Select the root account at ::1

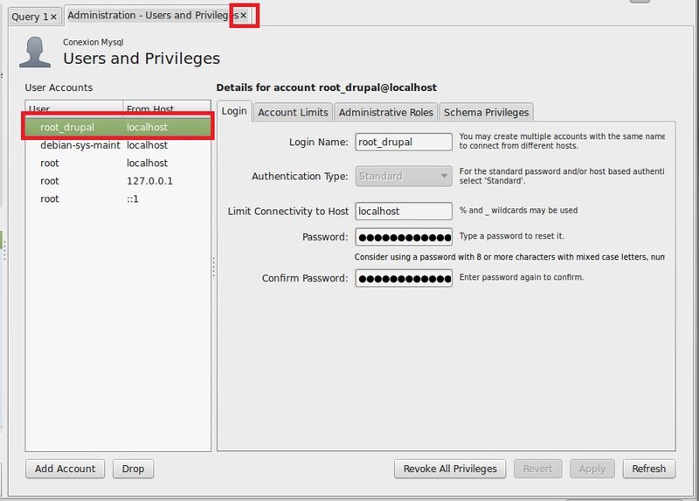point(118,199)
